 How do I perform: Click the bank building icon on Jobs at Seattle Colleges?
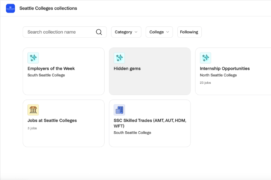click(33, 110)
